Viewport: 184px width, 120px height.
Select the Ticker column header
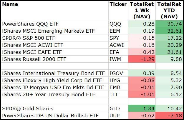point(118,4)
